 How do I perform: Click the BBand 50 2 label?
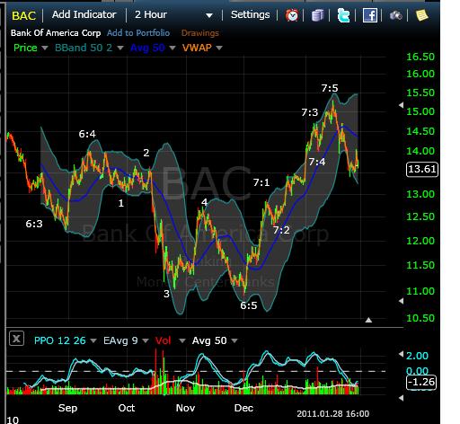point(84,48)
